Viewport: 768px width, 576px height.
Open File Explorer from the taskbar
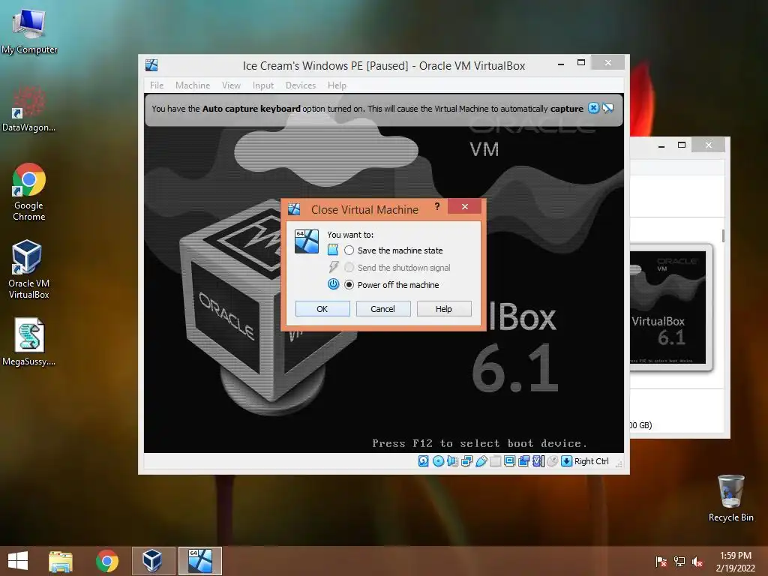[61, 561]
